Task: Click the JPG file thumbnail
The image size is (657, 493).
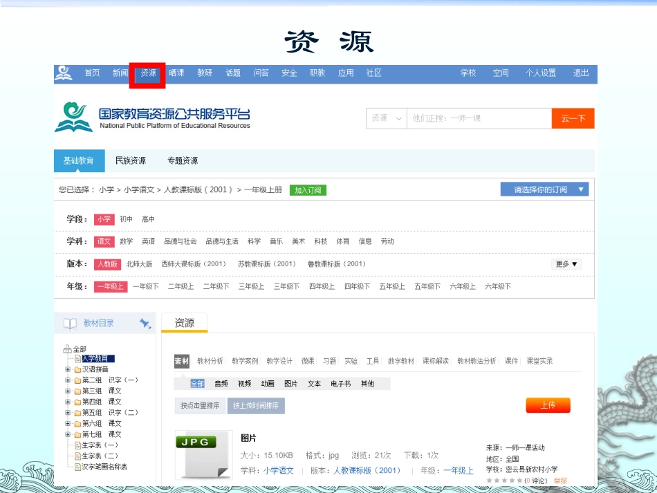Action: tap(203, 455)
